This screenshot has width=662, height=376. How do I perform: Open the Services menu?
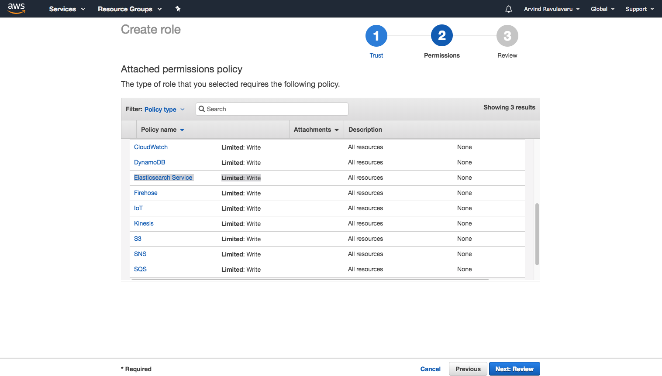point(67,9)
